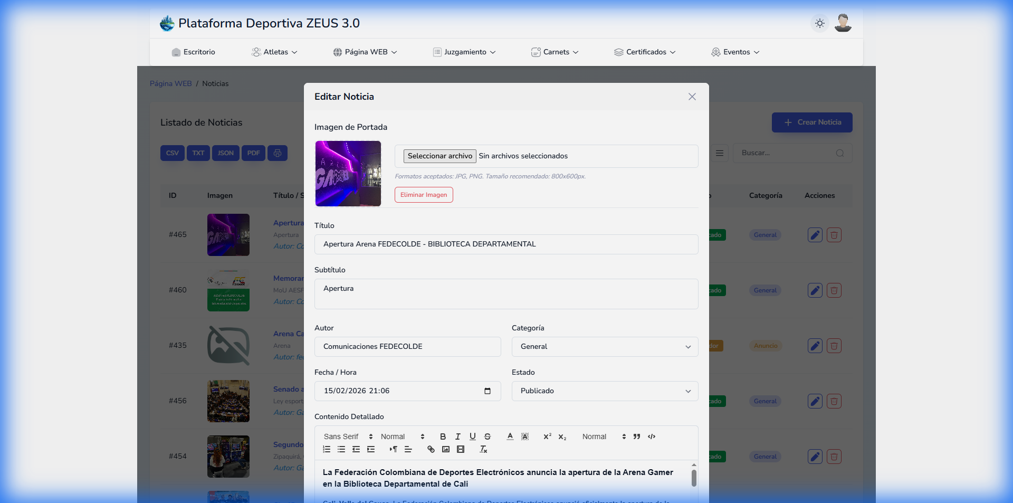Toggle italic formatting in the editor
The image size is (1013, 503).
click(457, 436)
